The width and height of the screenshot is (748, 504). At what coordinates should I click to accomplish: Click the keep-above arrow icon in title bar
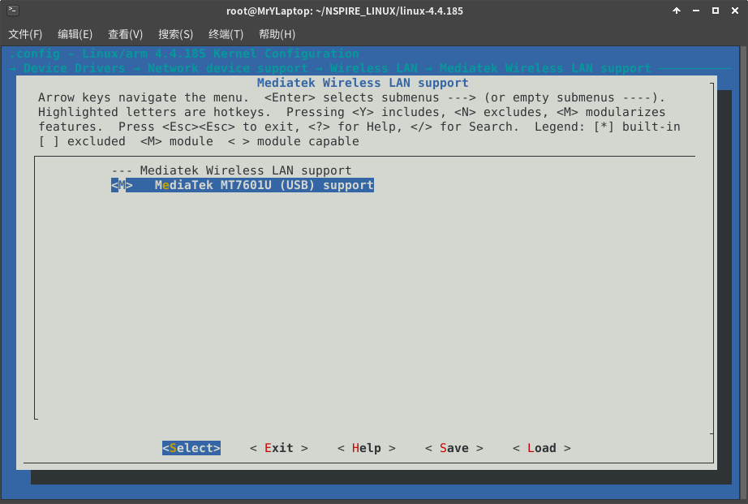coord(677,11)
